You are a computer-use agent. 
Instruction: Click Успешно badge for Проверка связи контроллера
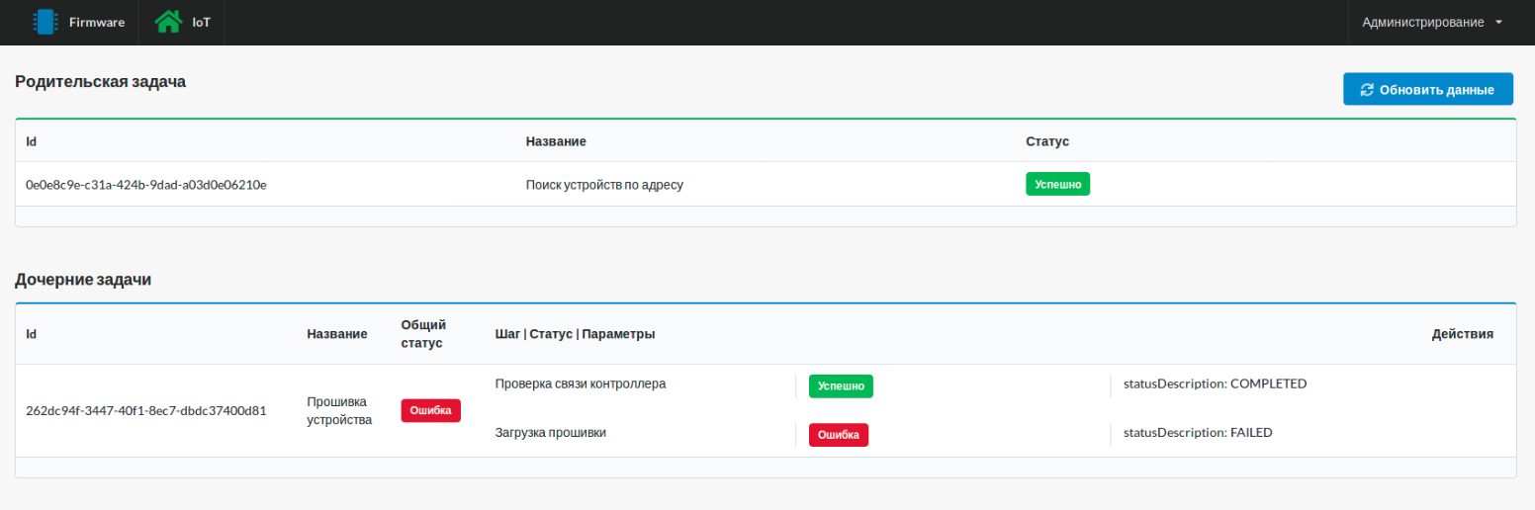click(840, 386)
